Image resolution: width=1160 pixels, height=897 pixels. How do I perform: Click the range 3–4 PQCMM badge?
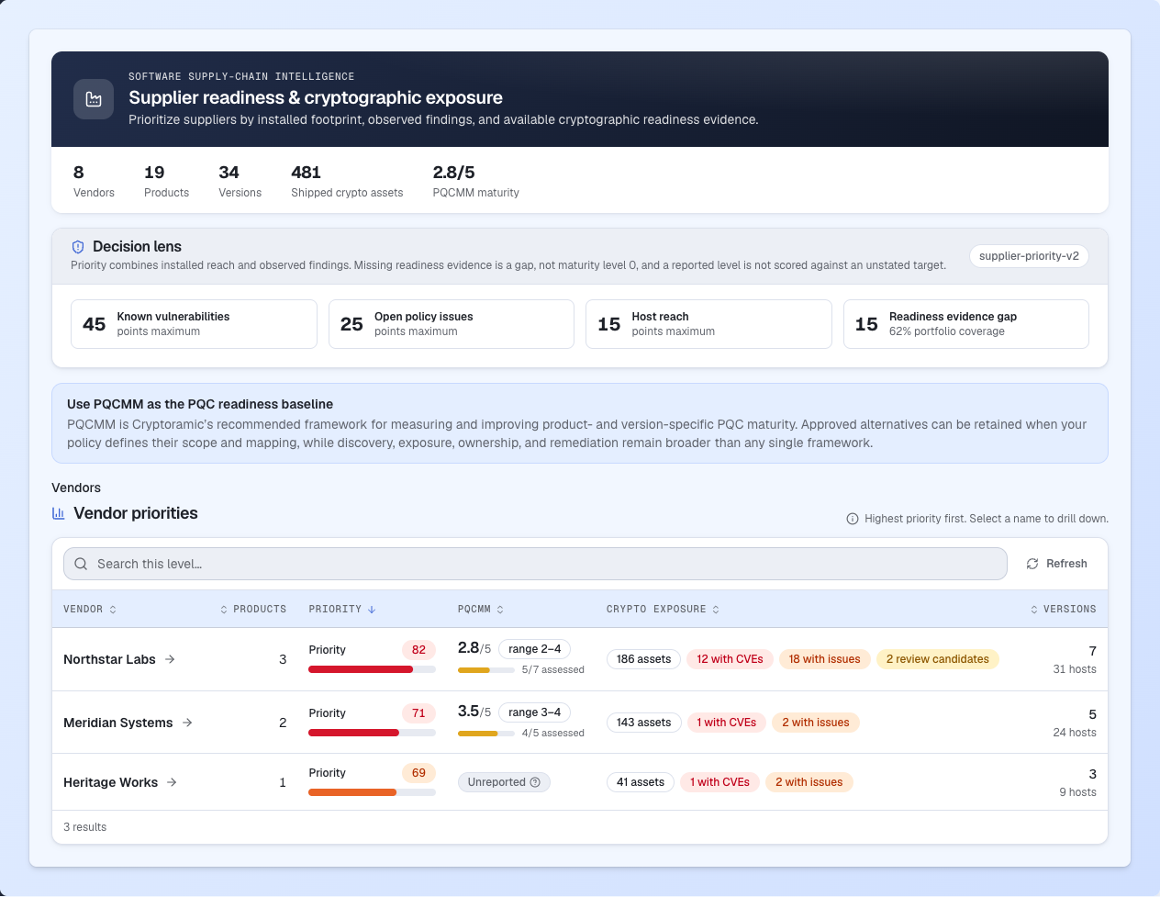534,712
